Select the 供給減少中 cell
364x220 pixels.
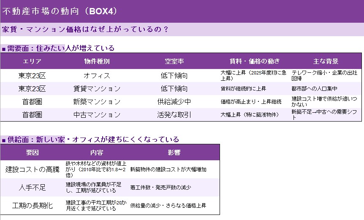pyautogui.click(x=174, y=102)
